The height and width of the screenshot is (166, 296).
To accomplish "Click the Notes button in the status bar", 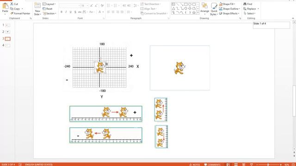I will [x=195, y=165].
